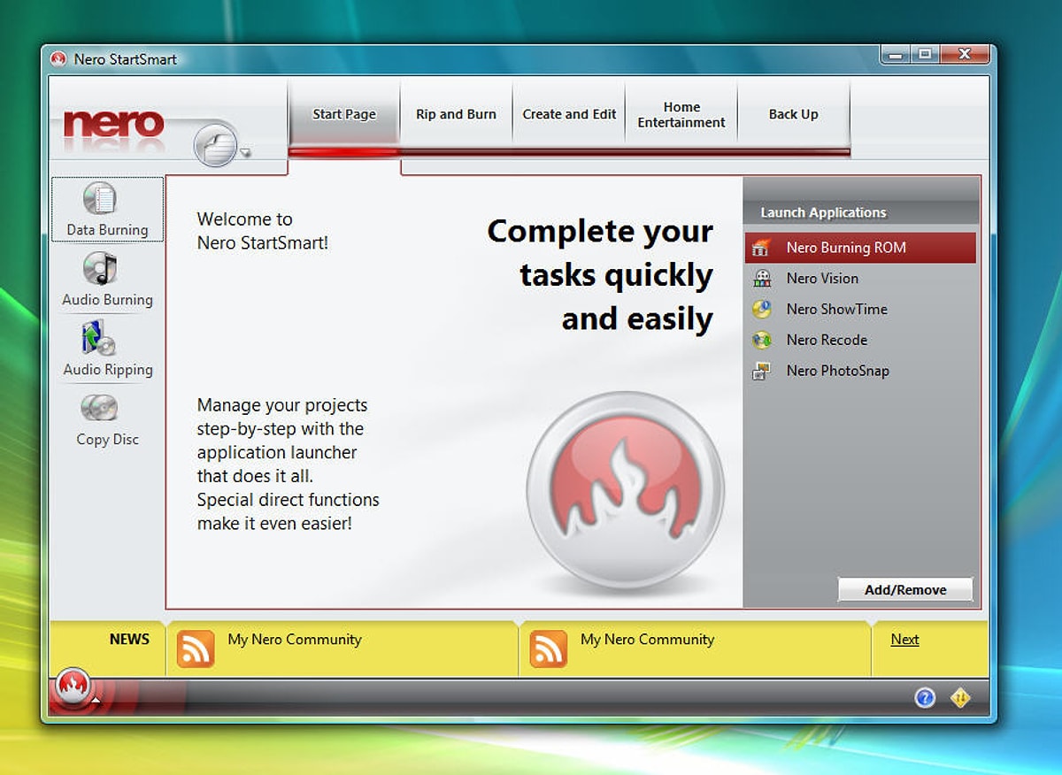Switch to the Rip and Burn tab
The height and width of the screenshot is (775, 1062).
click(456, 114)
